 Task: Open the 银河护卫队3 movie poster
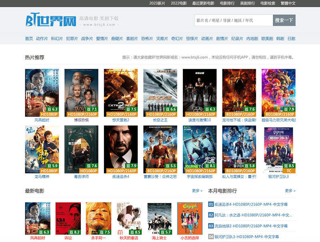click(278, 149)
